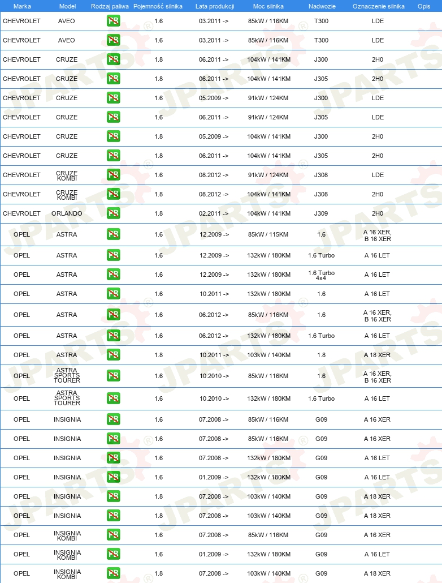Click fuel icon for CRUZE 1.8 05.2009 row
442x583 pixels.
click(x=113, y=136)
